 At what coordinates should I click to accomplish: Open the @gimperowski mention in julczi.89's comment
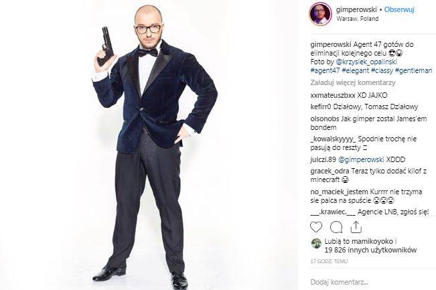tap(361, 159)
